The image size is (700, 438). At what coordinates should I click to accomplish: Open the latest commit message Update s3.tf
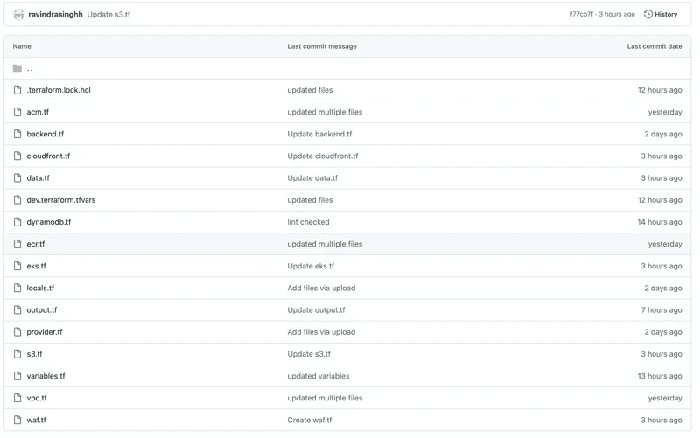[108, 14]
